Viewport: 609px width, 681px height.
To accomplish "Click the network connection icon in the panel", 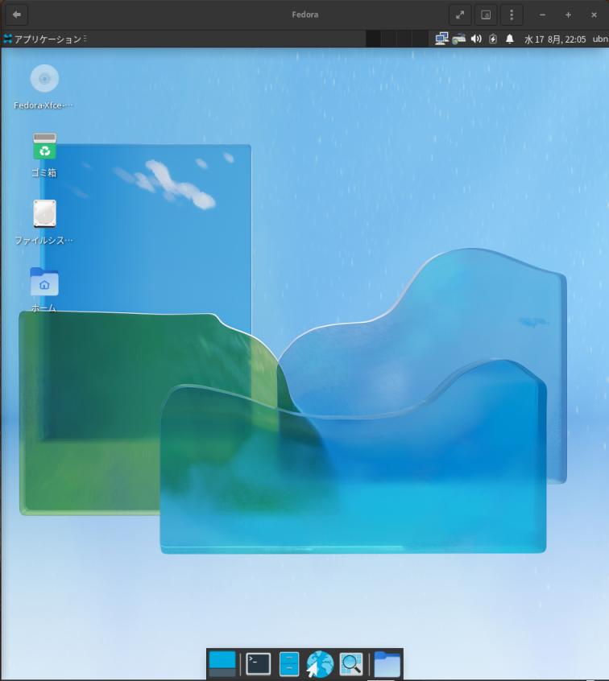I will pyautogui.click(x=441, y=39).
